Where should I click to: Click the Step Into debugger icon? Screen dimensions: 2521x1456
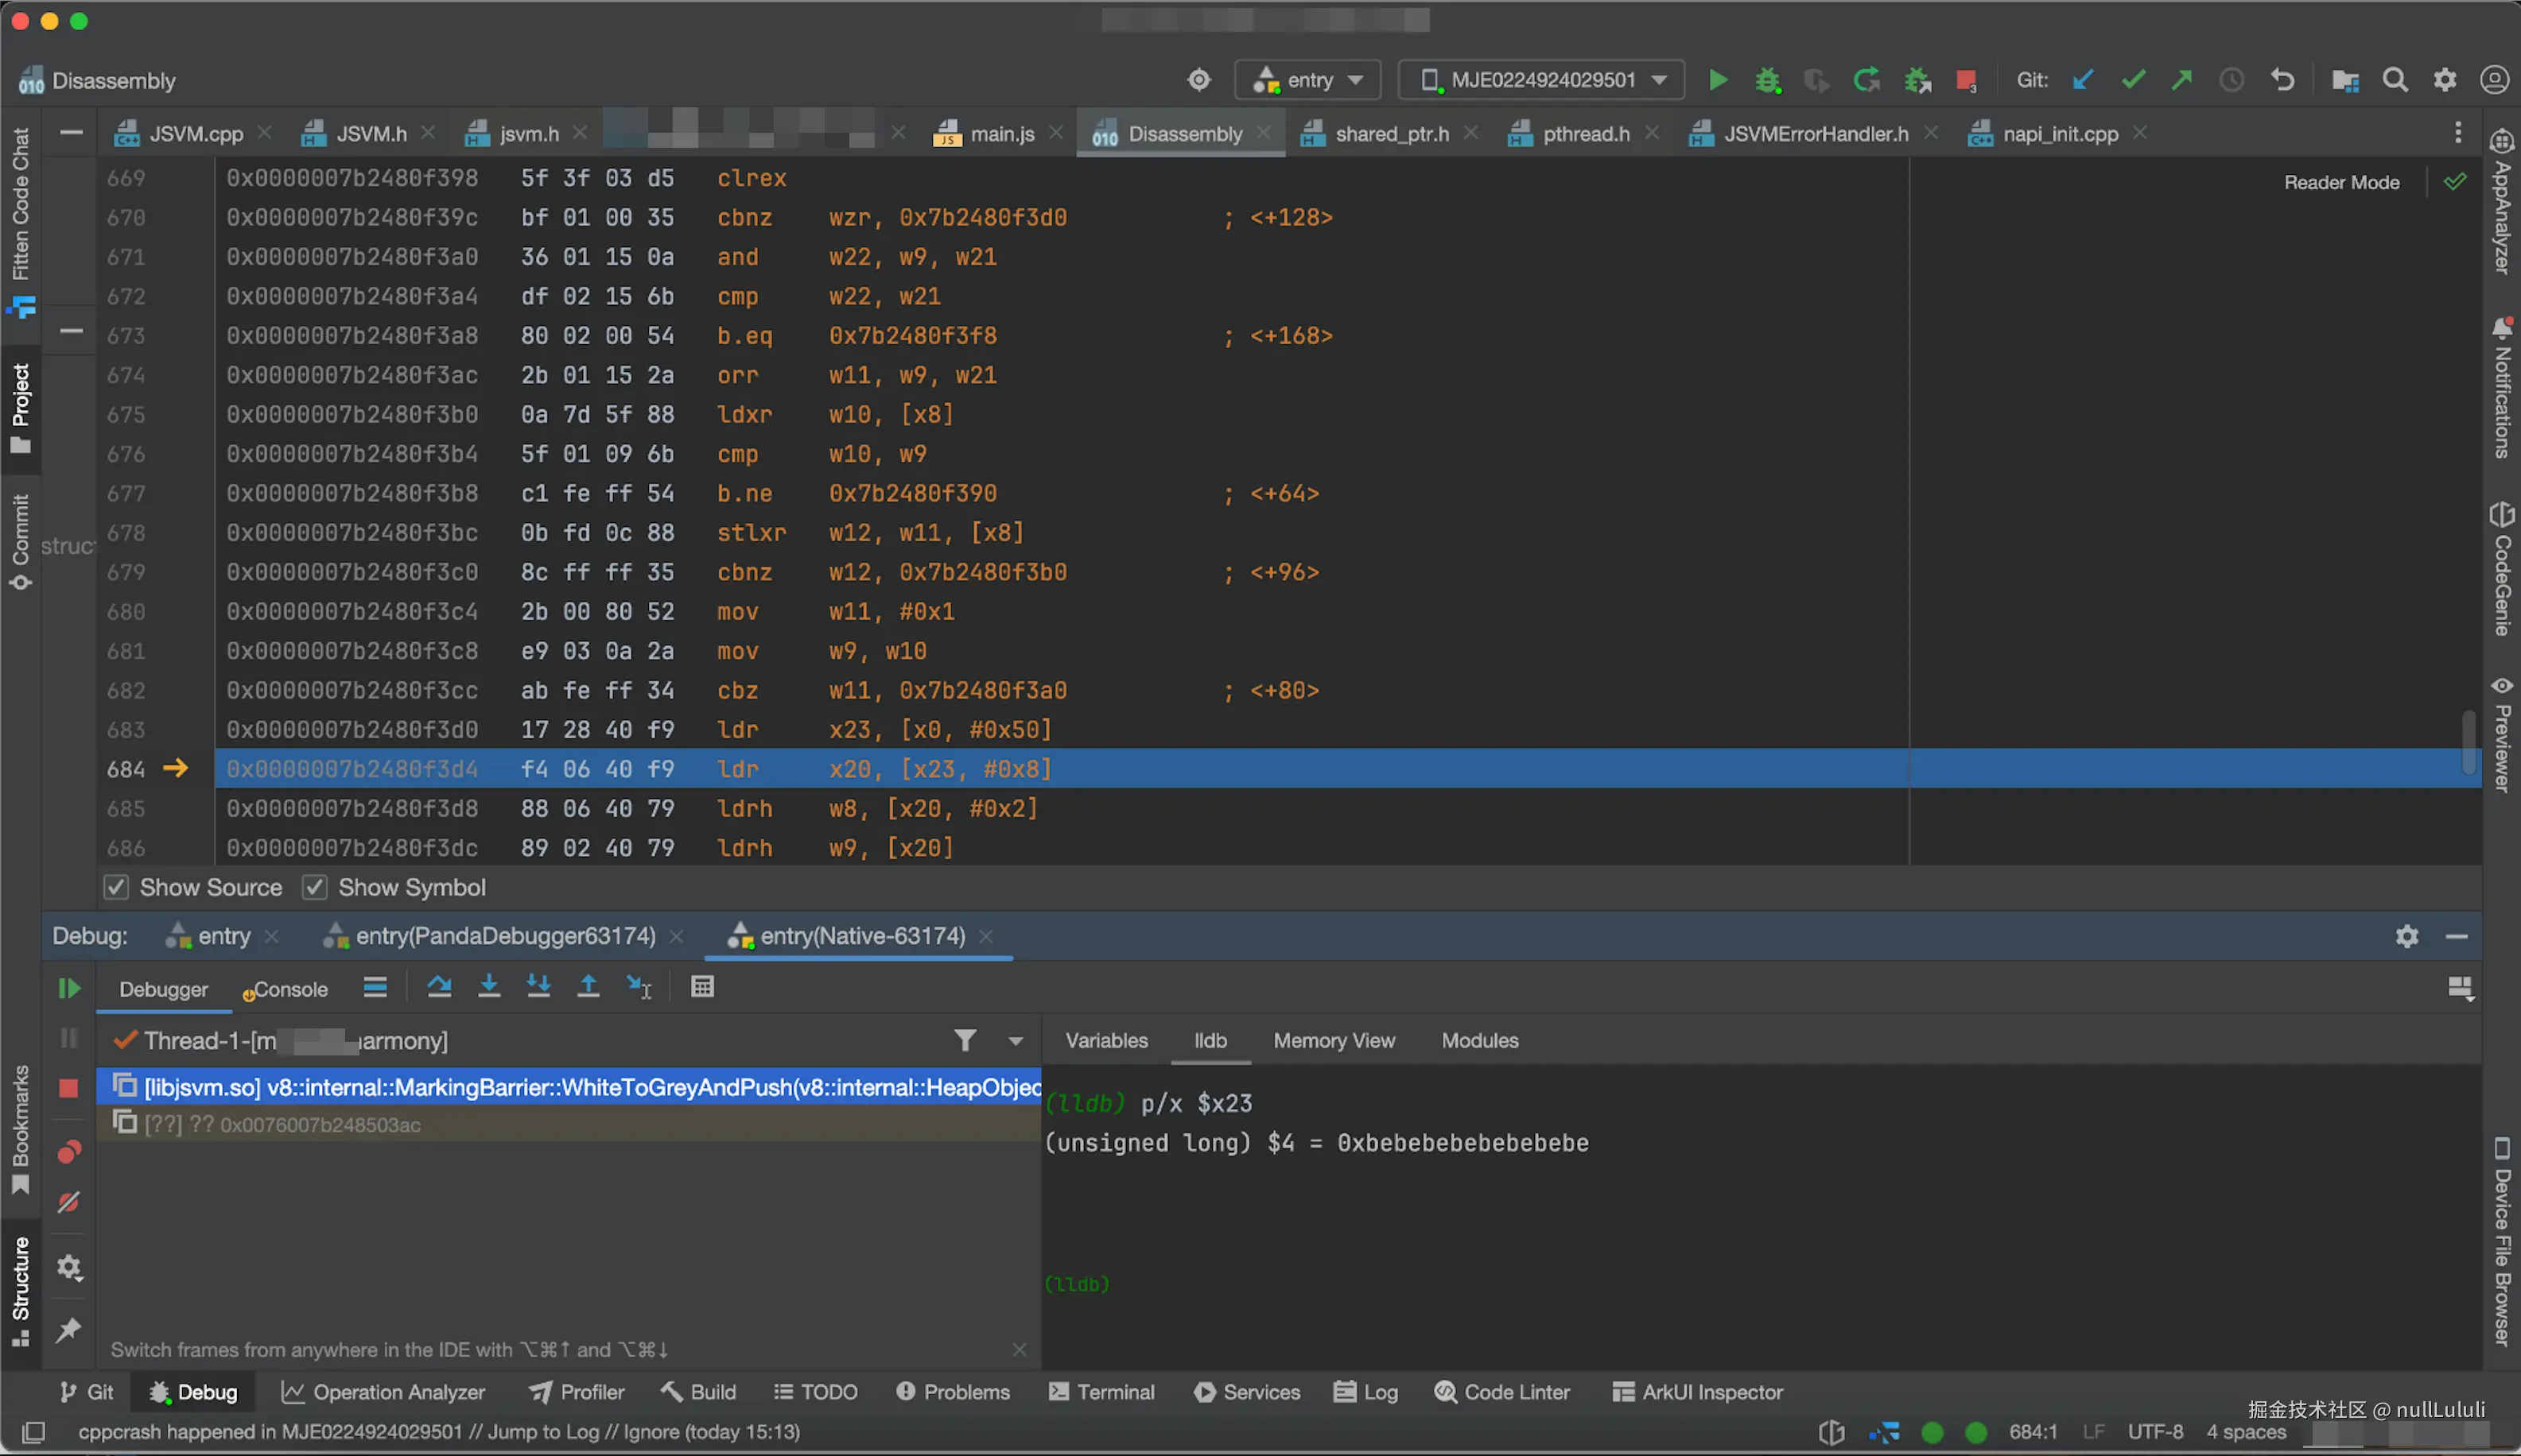489,988
